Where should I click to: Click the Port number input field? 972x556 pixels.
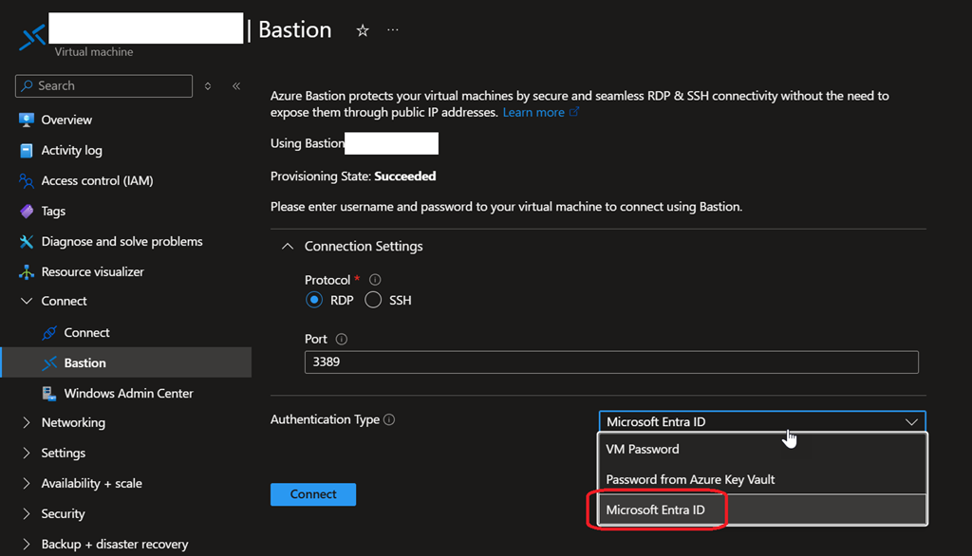coord(611,362)
